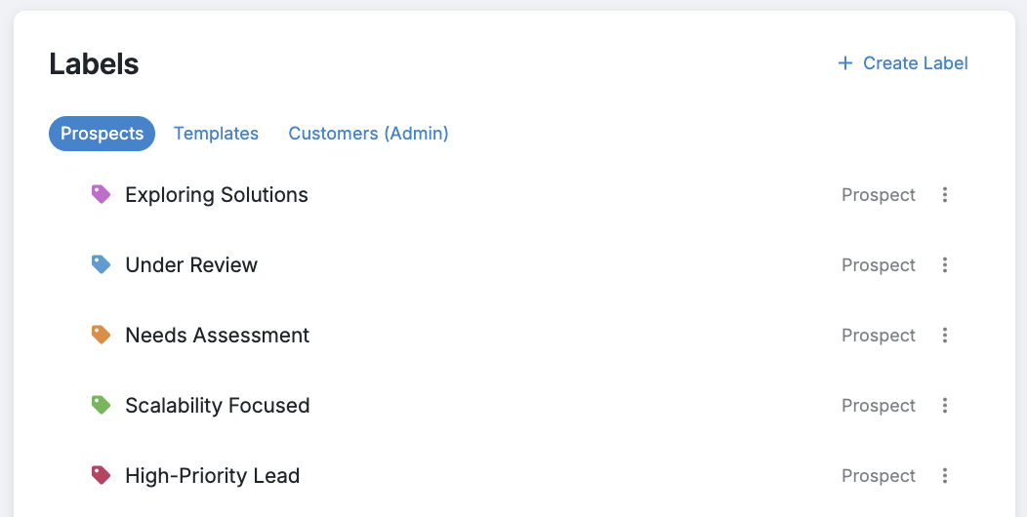The width and height of the screenshot is (1027, 517).
Task: Click the plus icon beside Create Label
Action: (845, 63)
